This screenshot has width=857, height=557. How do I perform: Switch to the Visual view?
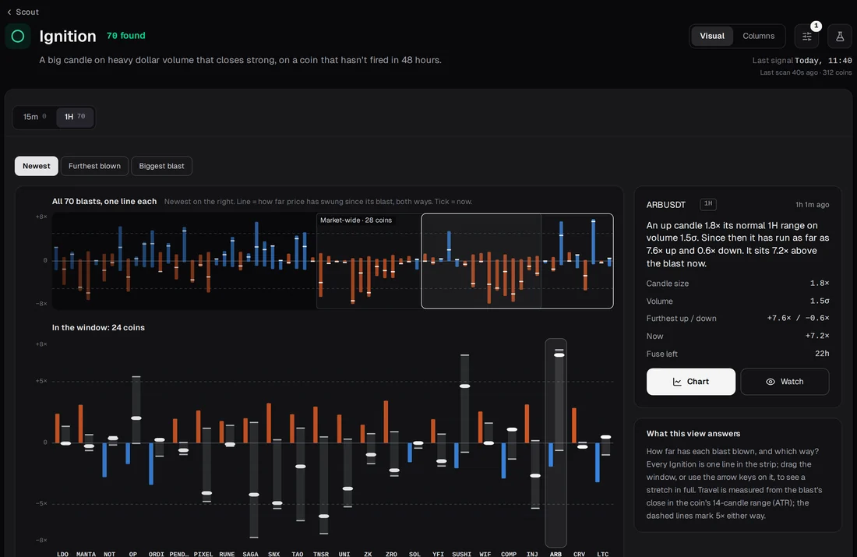pyautogui.click(x=711, y=36)
